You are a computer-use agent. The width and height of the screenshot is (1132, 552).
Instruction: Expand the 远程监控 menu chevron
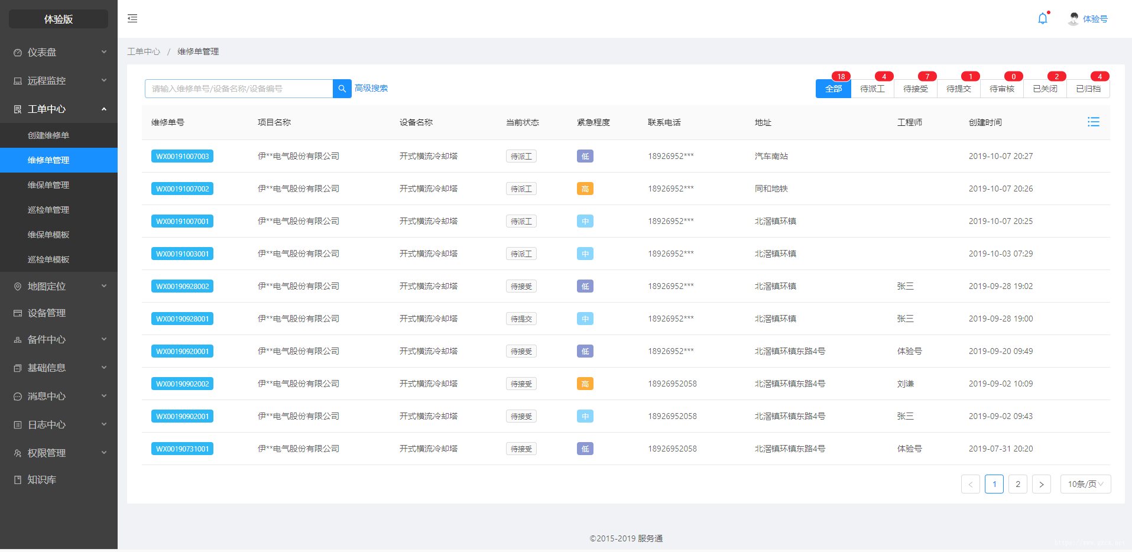[104, 80]
